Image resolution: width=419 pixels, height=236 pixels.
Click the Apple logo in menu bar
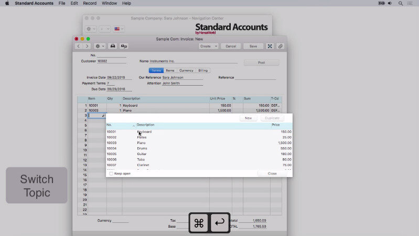pyautogui.click(x=7, y=3)
